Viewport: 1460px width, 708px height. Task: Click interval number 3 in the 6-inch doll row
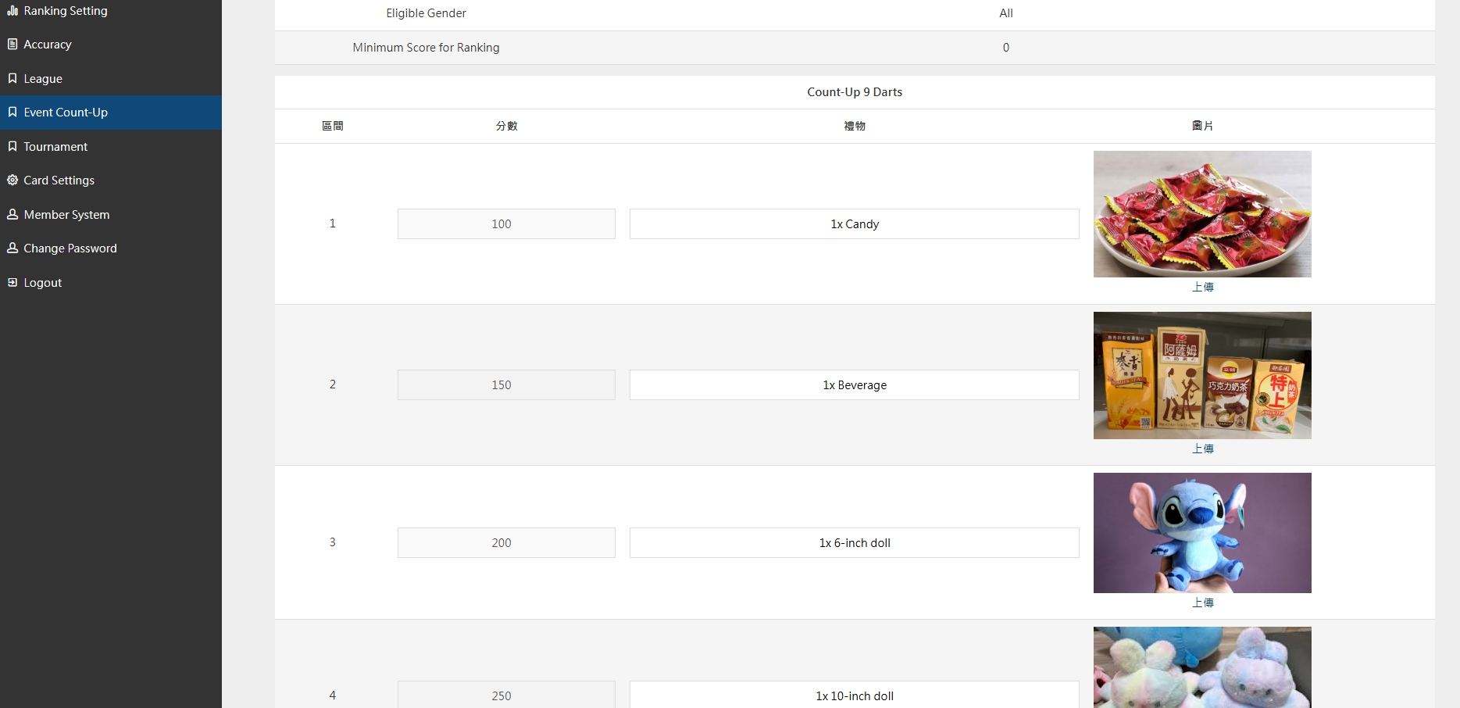pyautogui.click(x=333, y=542)
